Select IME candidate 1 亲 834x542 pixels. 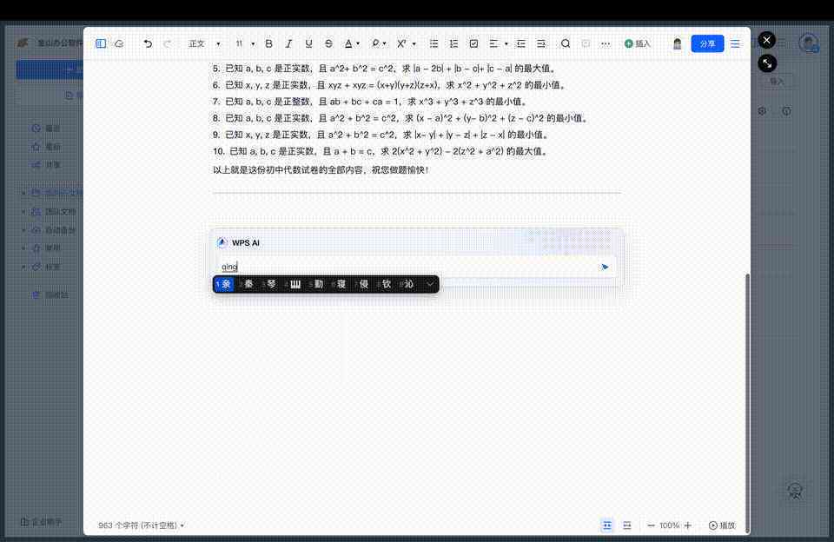click(x=223, y=284)
